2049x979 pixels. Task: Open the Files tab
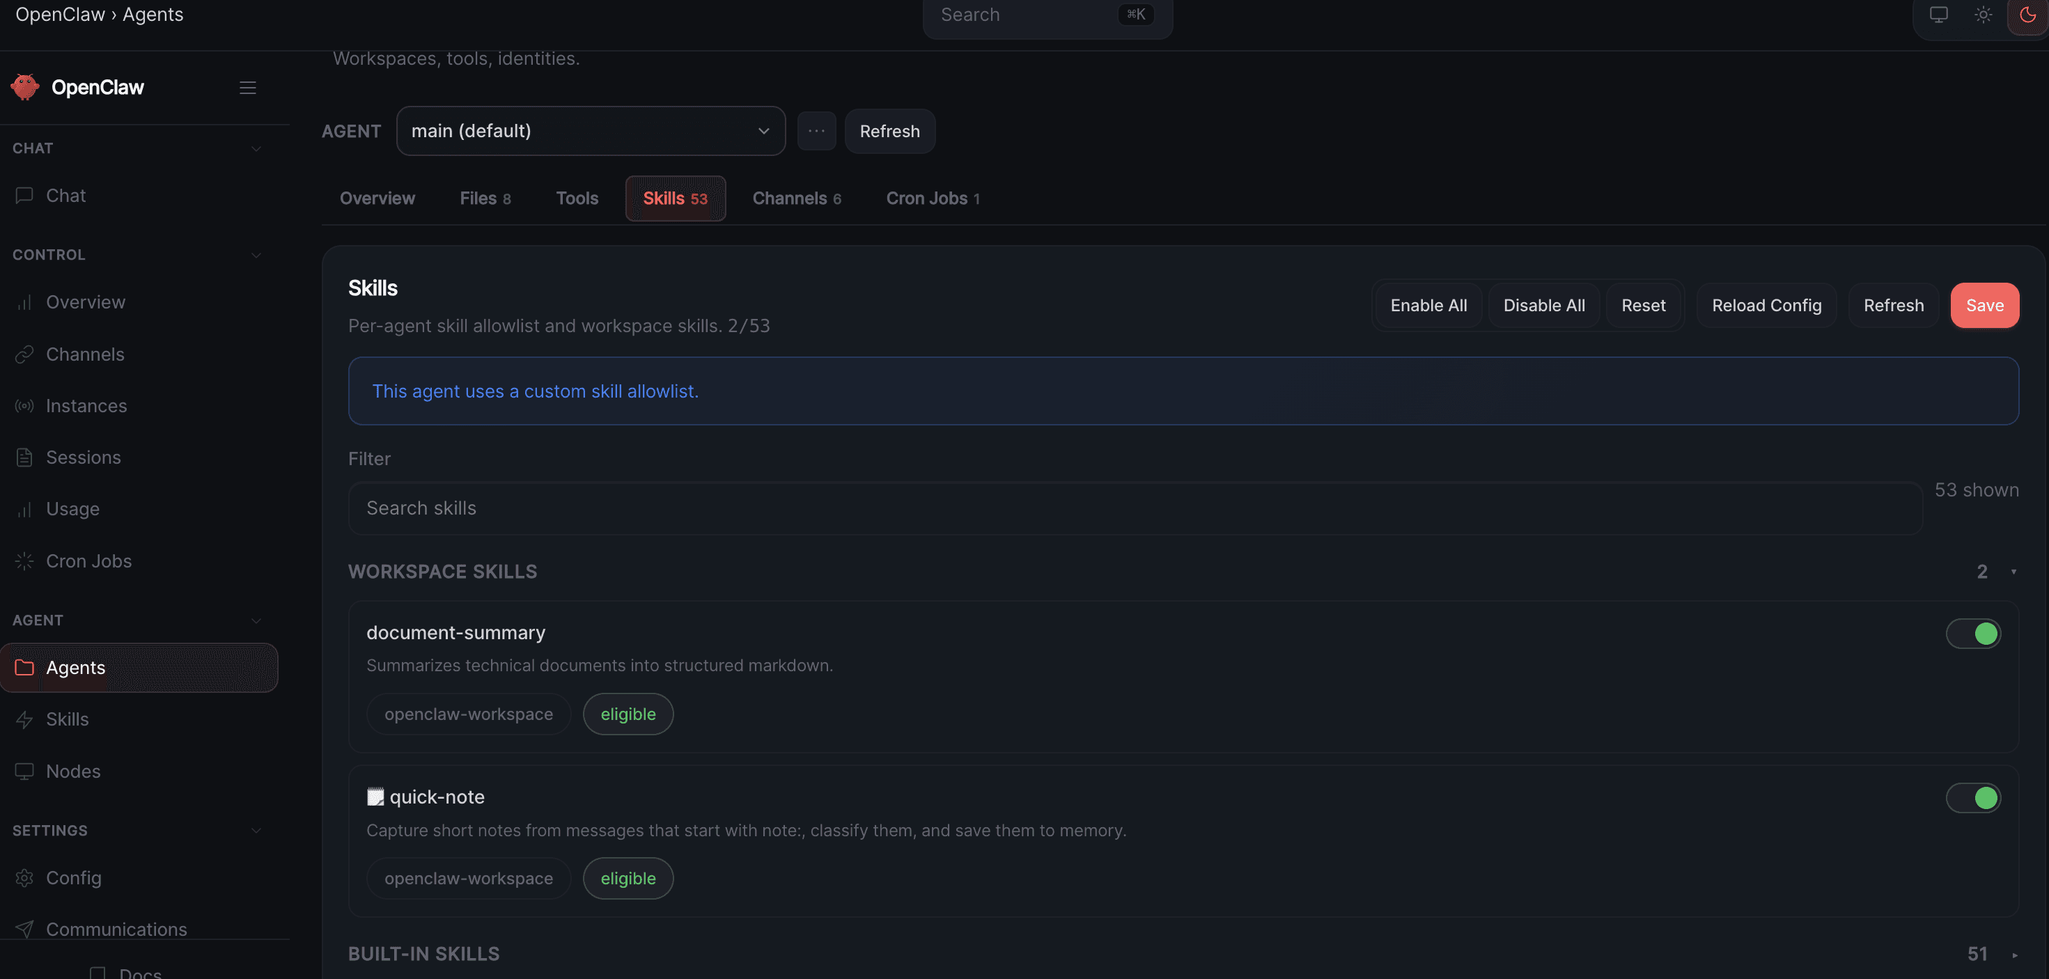click(485, 198)
